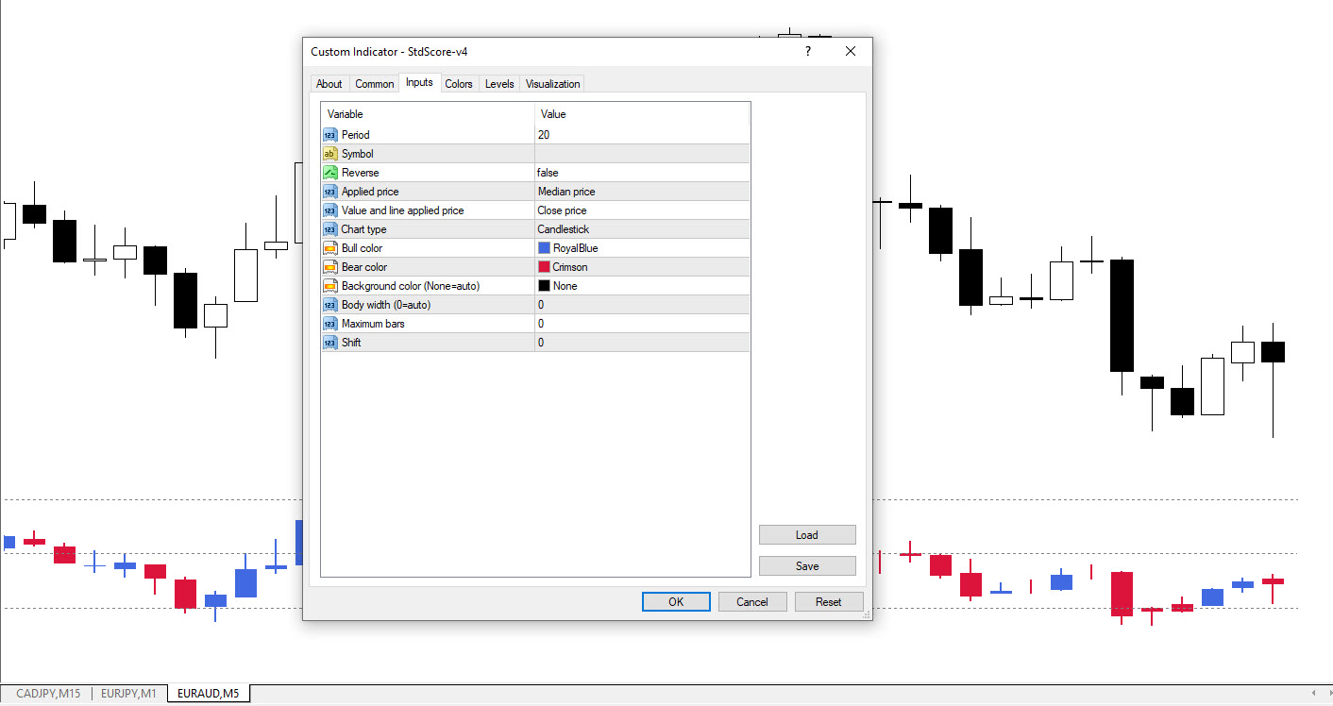Viewport: 1333px width, 706px height.
Task: Click the help question mark icon
Action: 808,52
